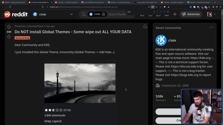Close the Do NOT install tab
This screenshot has width=223, height=125.
pyautogui.click(x=52, y=2)
